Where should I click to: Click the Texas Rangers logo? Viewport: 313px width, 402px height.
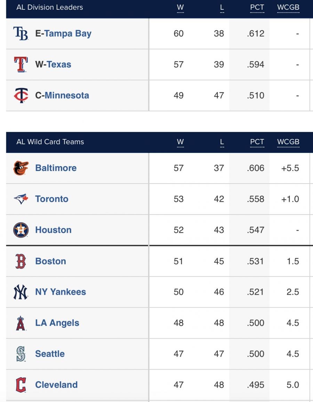21,64
